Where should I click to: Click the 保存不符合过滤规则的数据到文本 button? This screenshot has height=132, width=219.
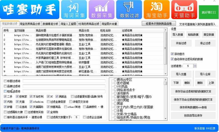coord(193,100)
